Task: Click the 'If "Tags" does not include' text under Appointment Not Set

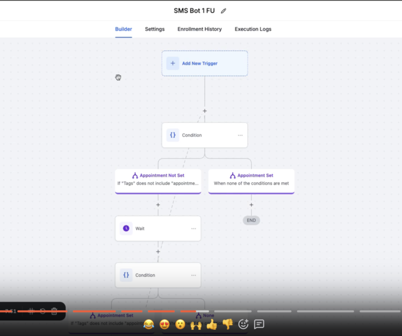Action: pyautogui.click(x=158, y=183)
